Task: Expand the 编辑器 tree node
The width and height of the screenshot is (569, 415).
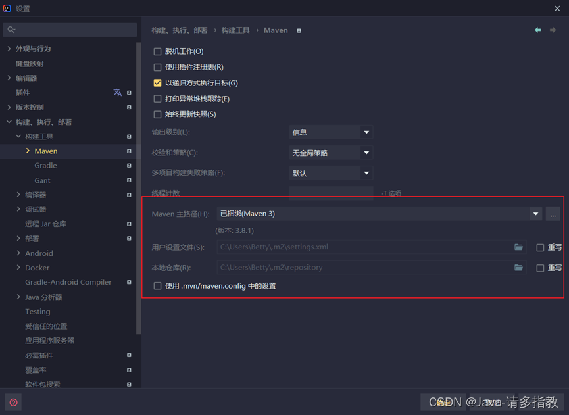Action: tap(9, 78)
